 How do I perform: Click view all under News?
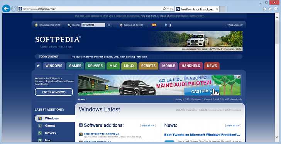233,125
